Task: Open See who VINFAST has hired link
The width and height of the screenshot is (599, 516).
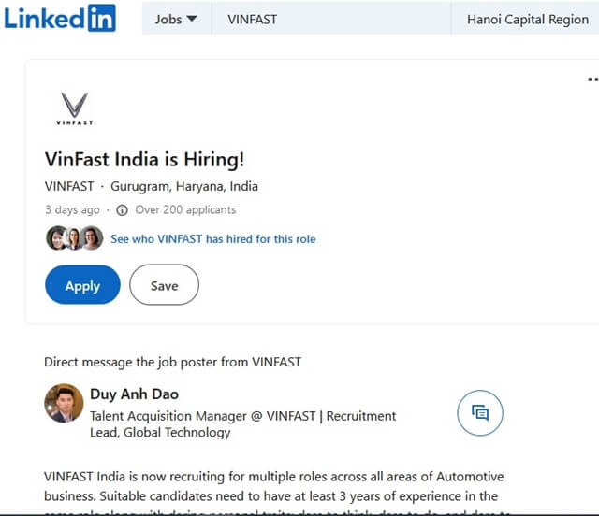Action: 213,239
